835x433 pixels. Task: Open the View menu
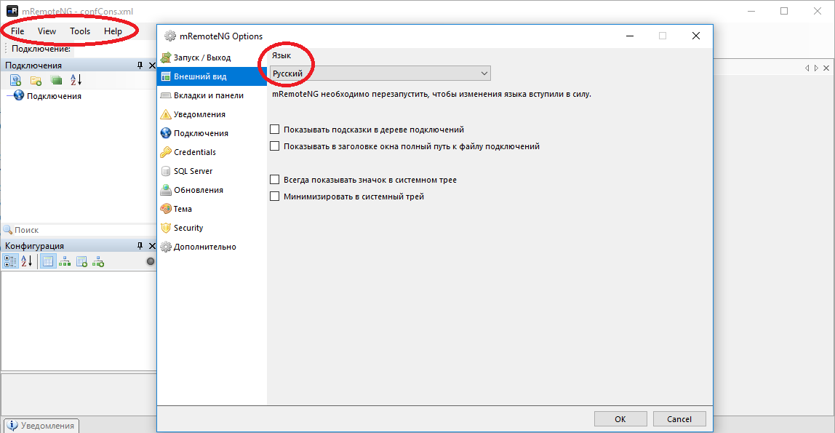(x=47, y=31)
